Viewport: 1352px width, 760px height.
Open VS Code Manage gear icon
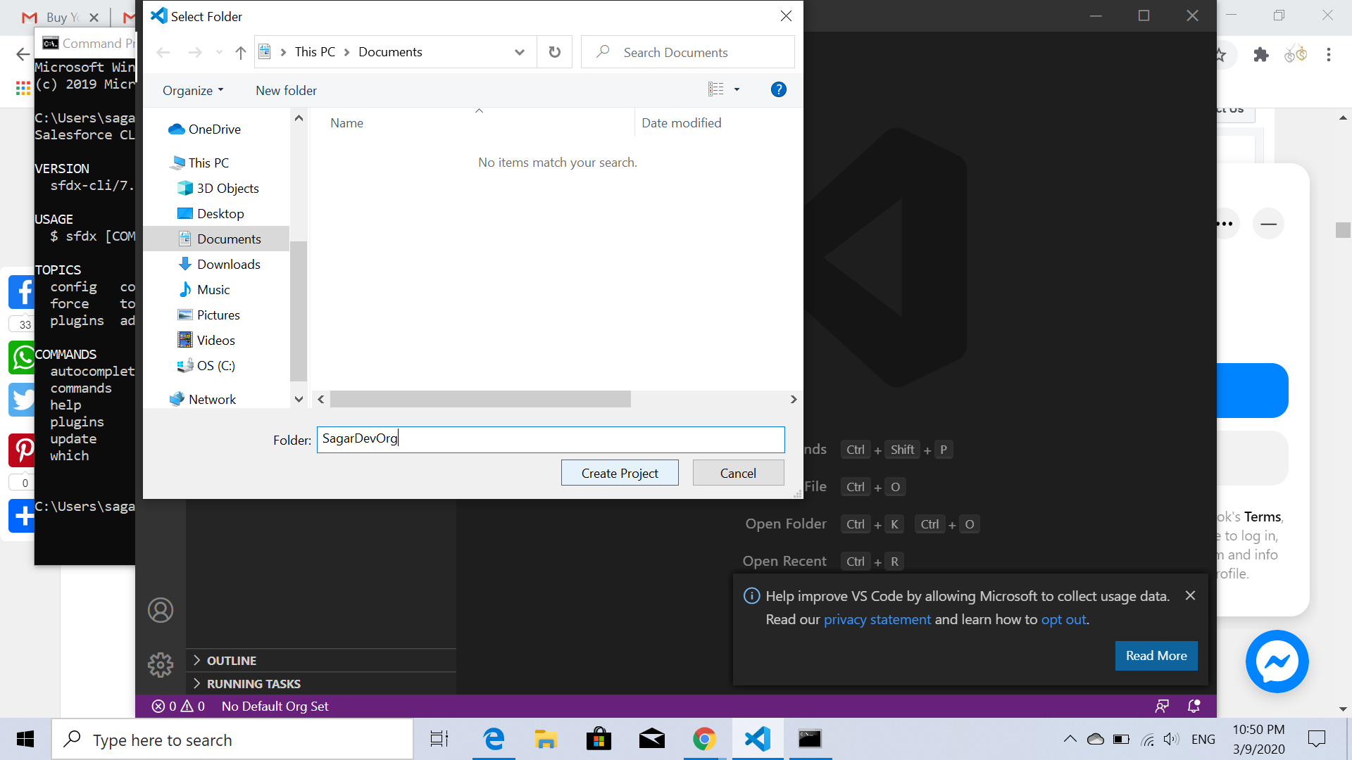[161, 664]
